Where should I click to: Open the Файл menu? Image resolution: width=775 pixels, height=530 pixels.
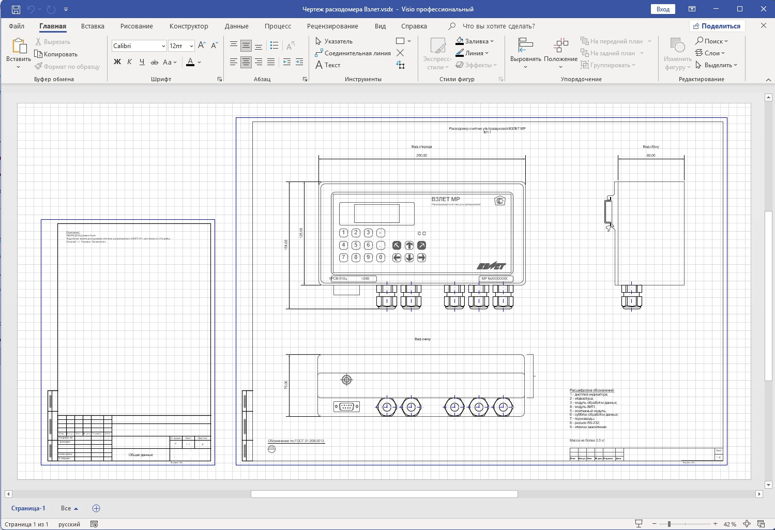(17, 26)
